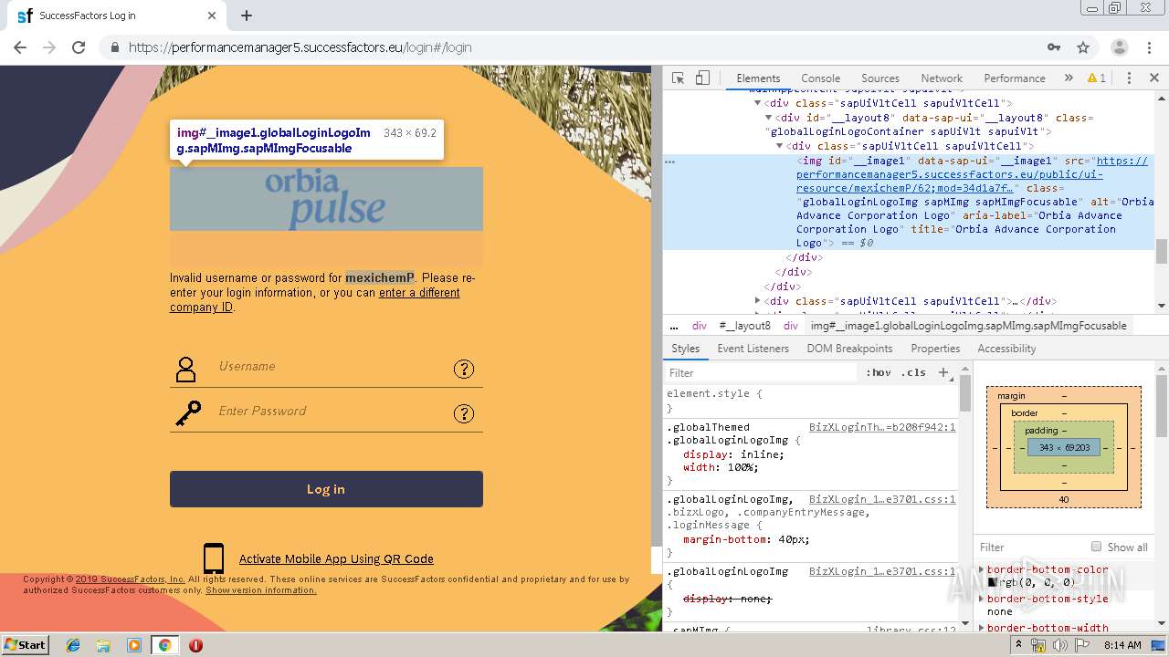
Task: Switch to the Sources tab
Action: point(880,78)
